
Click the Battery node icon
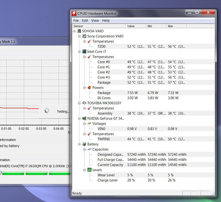pyautogui.click(x=84, y=144)
